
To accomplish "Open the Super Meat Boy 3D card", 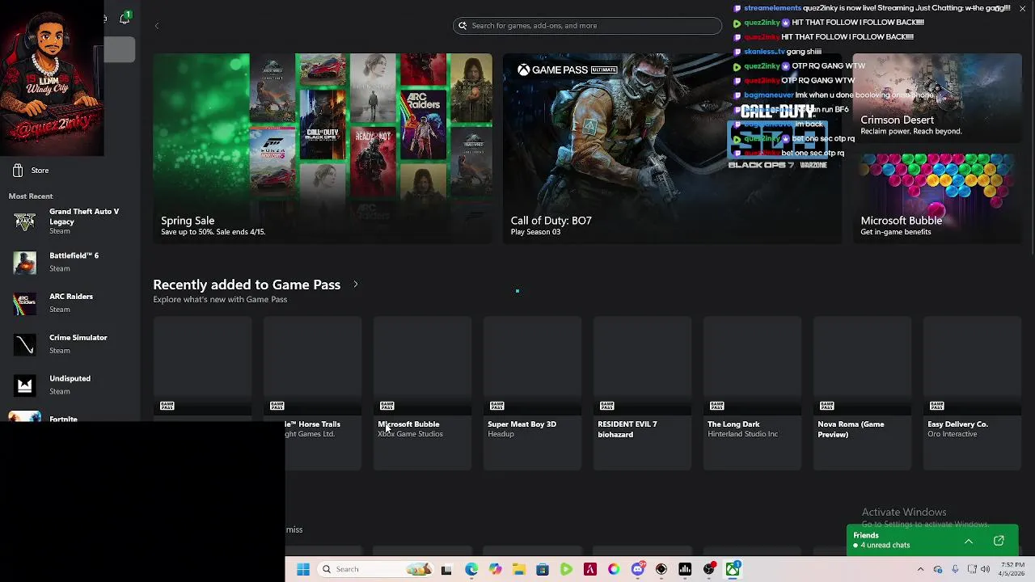I will 532,393.
